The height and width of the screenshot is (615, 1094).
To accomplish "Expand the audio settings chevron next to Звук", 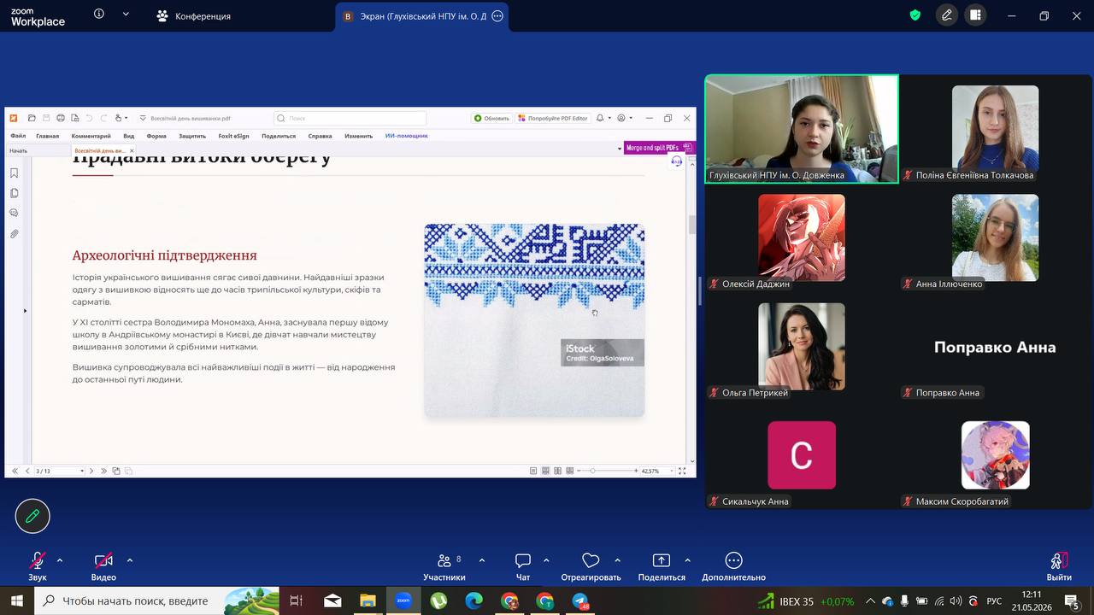I will pos(60,561).
